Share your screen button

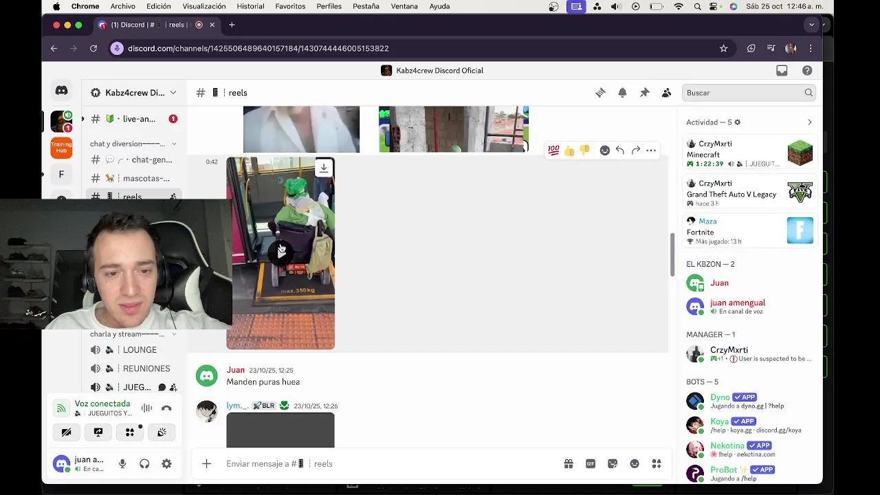(x=98, y=432)
